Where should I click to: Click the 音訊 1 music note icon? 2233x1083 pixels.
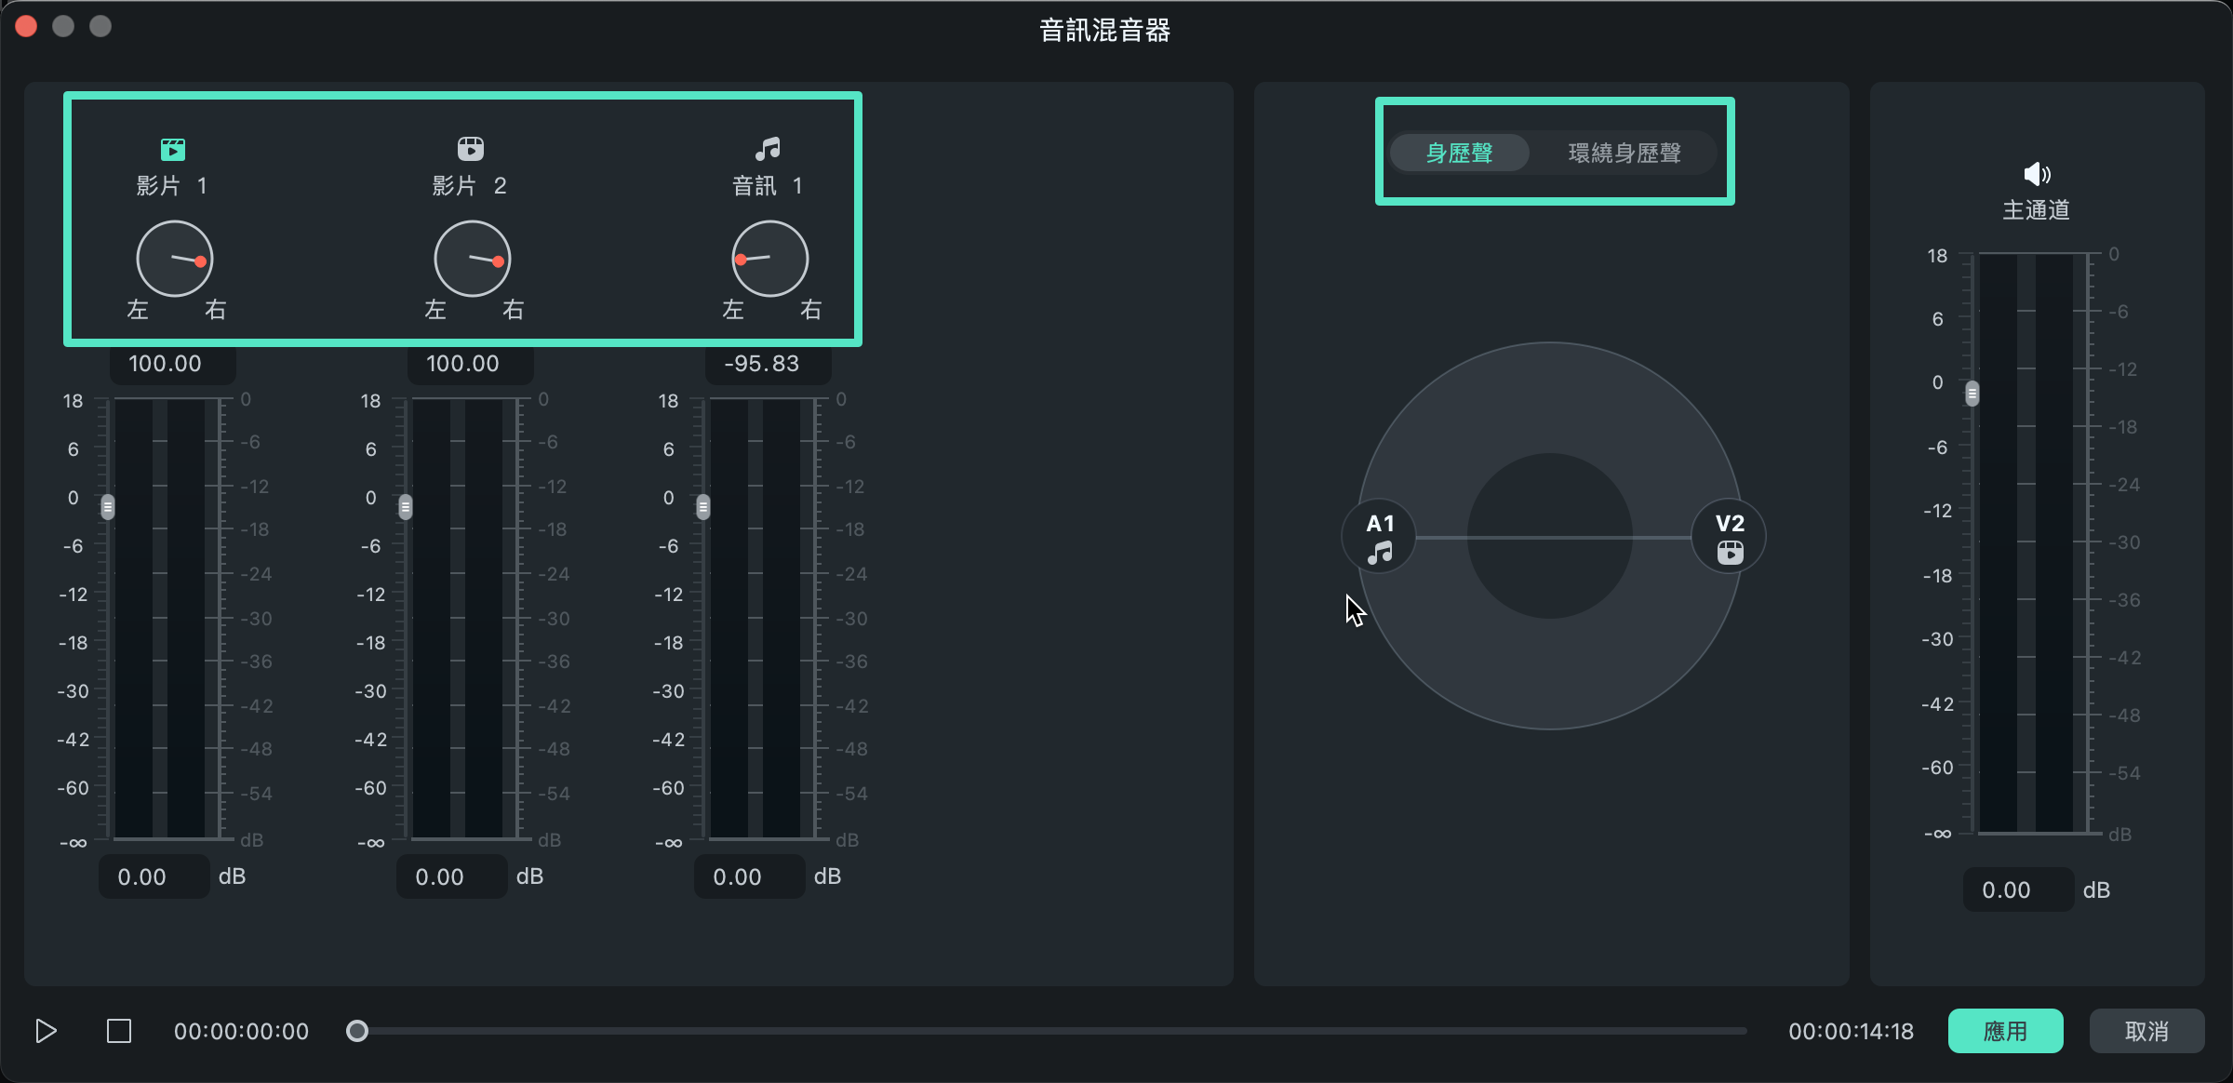tap(768, 149)
